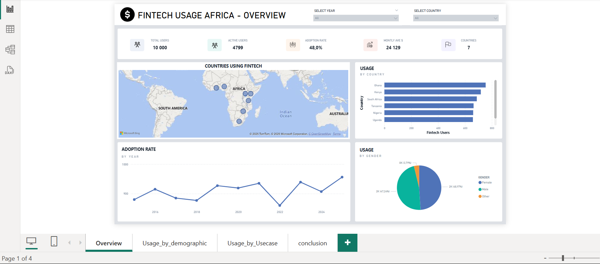
Task: Click the last line chart data point
Action: (x=342, y=177)
